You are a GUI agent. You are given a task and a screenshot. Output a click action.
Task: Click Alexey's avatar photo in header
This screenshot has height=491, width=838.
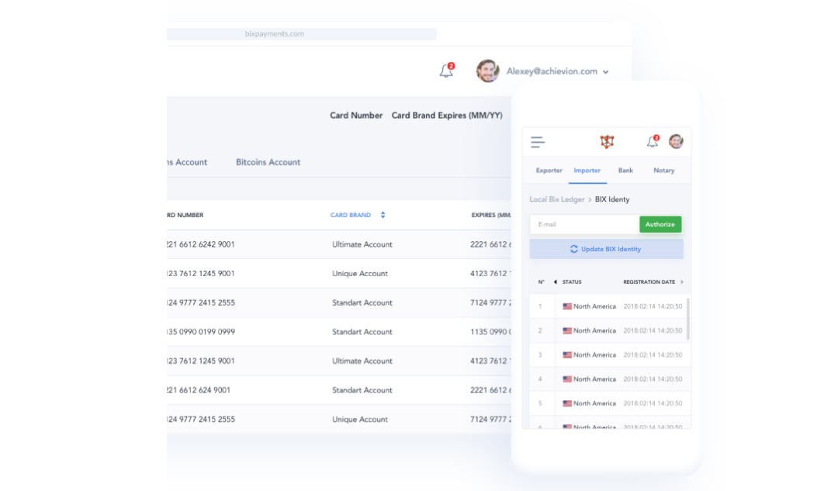click(x=487, y=71)
